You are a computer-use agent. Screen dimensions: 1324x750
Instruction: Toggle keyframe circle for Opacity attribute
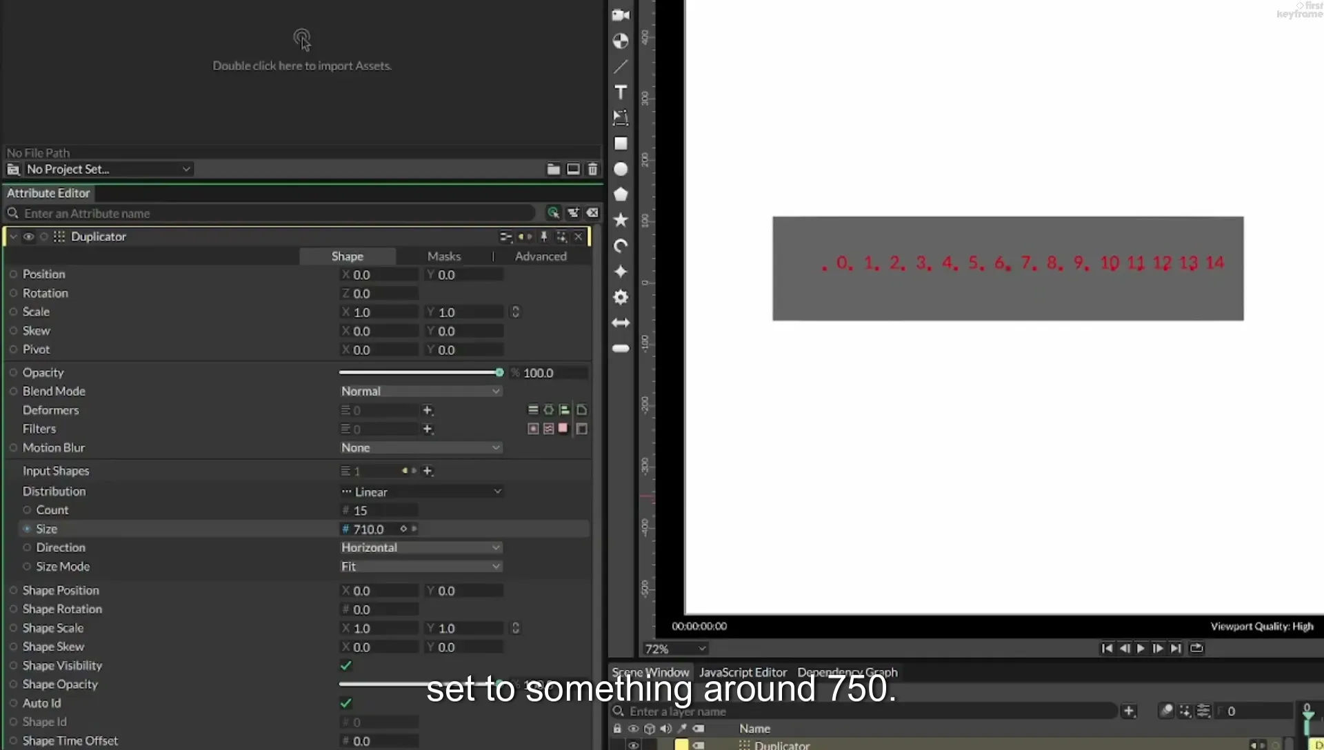tap(13, 372)
